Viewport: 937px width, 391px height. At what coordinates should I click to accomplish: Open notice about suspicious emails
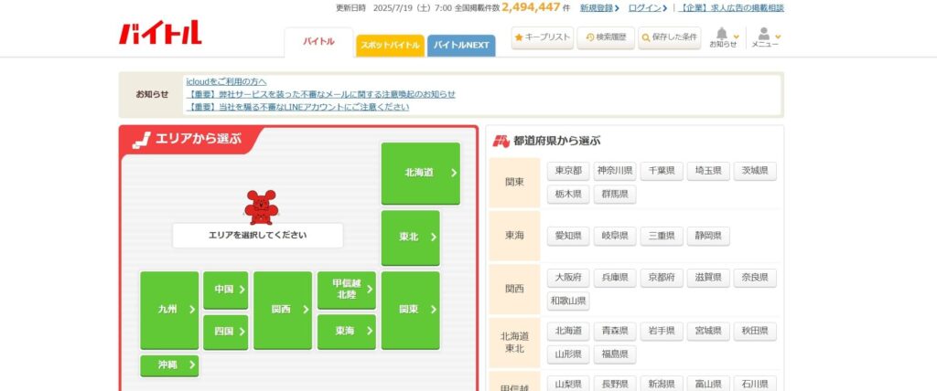click(320, 94)
